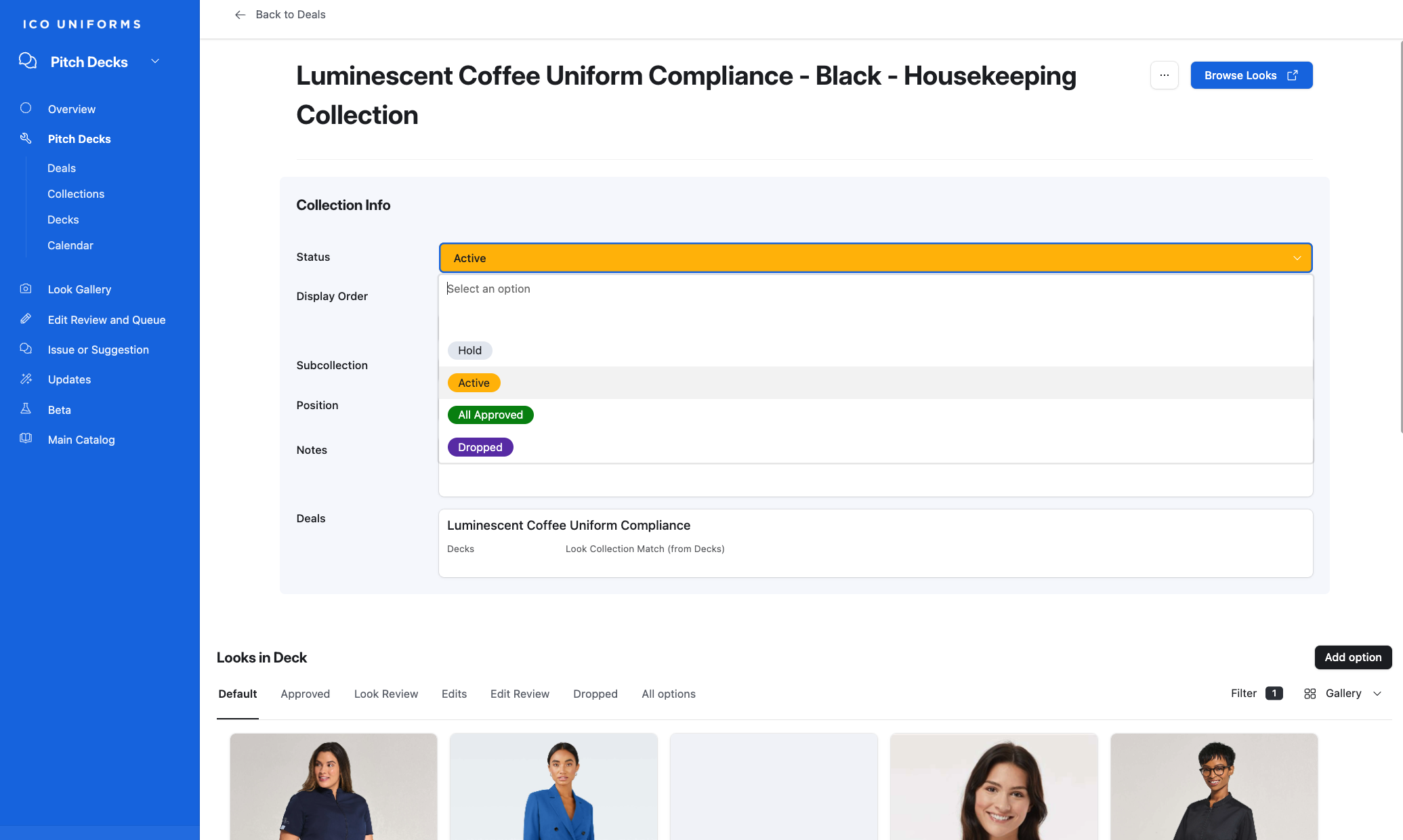Click the Look Gallery camera icon
1403x840 pixels.
pos(26,289)
